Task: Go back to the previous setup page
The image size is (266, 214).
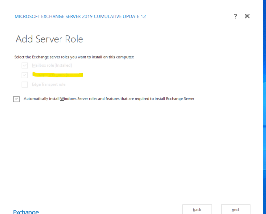Action: pos(197,209)
